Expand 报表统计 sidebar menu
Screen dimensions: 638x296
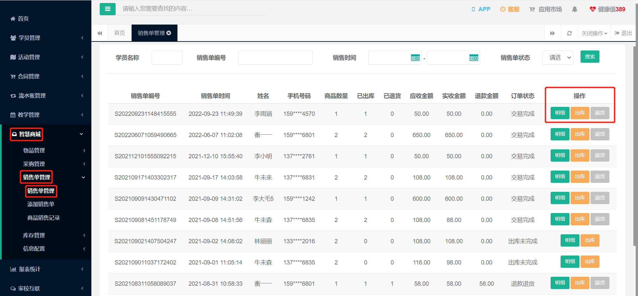(x=46, y=269)
